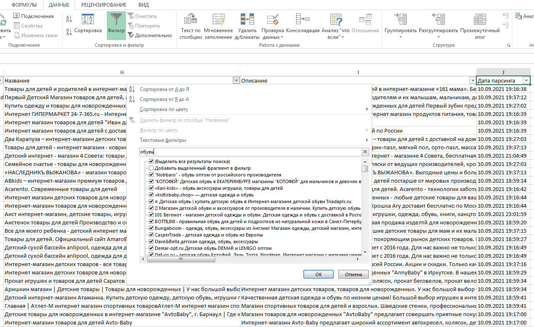This screenshot has width=534, height=327.
Task: Uncheck the «kidtobaby.shop» item
Action: (151, 195)
